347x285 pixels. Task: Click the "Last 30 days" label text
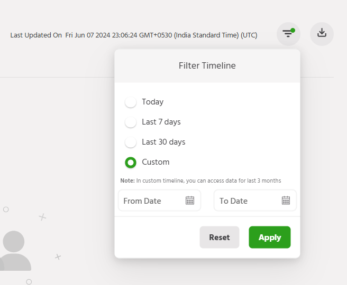coord(163,142)
